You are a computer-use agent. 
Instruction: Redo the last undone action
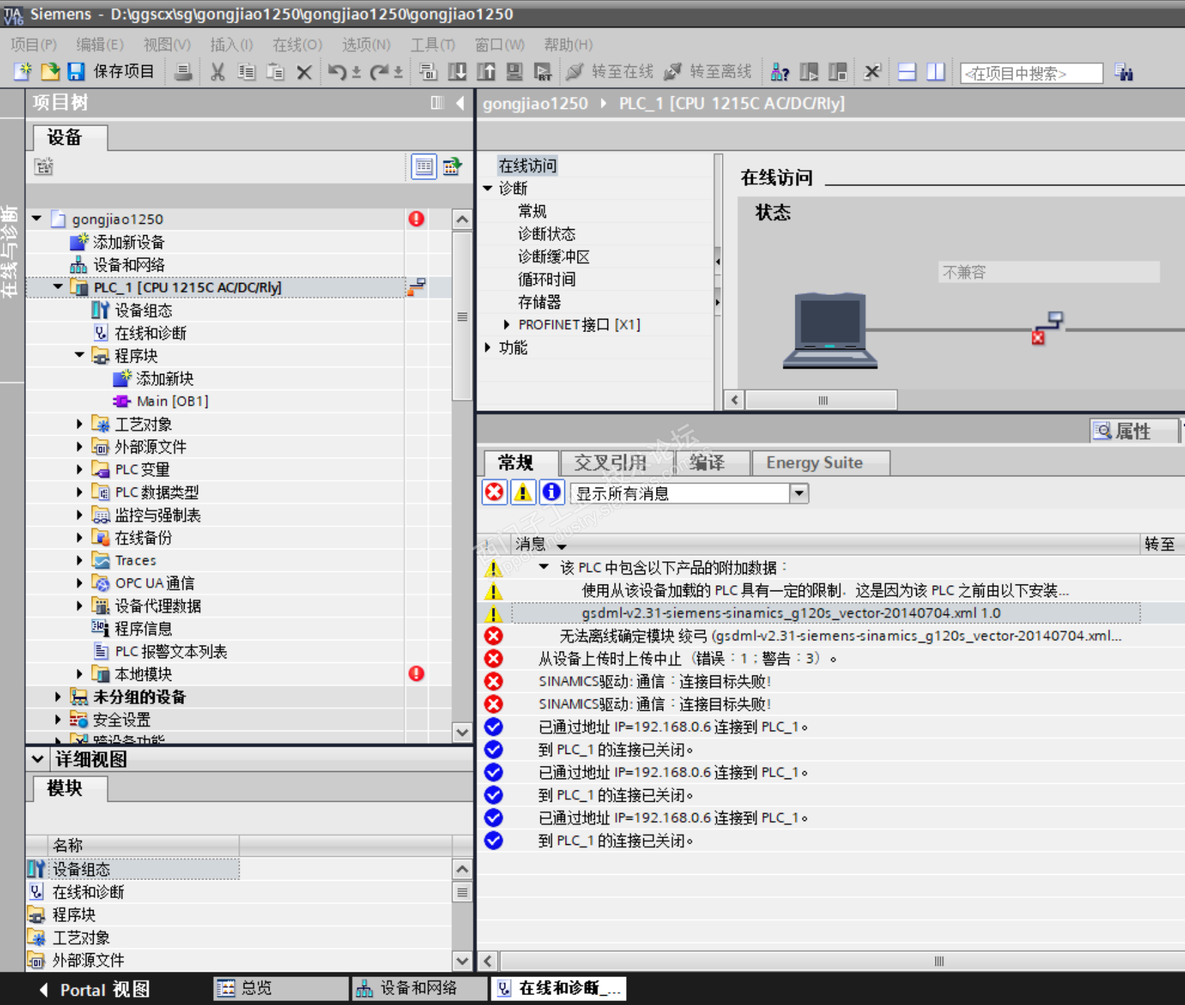(379, 72)
